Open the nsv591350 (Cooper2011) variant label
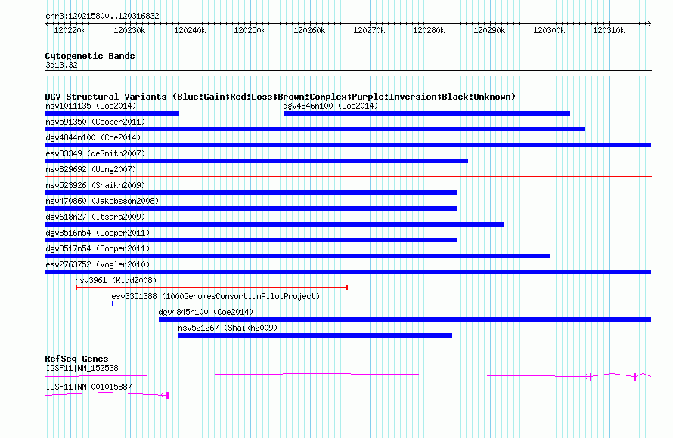 coord(95,122)
